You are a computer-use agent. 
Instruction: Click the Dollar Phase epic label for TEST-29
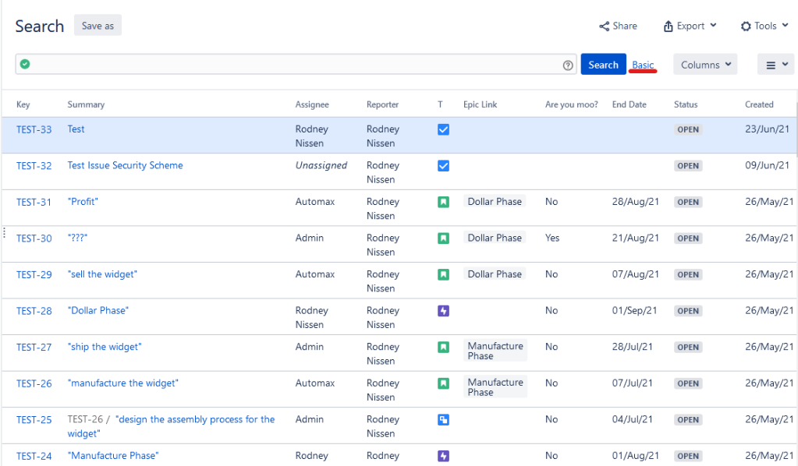(x=495, y=274)
